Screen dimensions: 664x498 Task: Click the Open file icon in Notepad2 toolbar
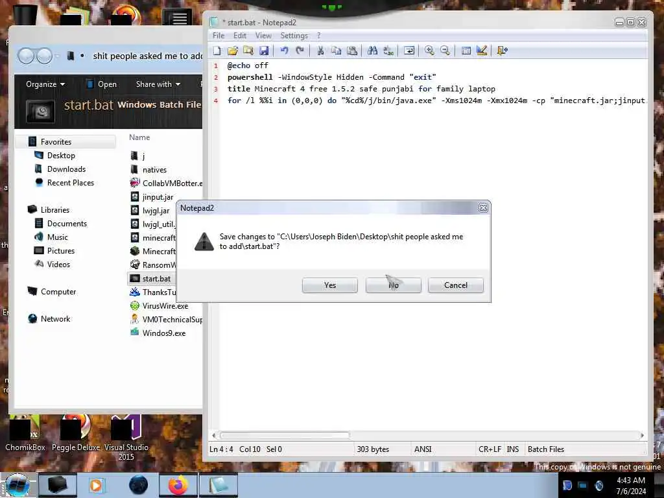(233, 51)
